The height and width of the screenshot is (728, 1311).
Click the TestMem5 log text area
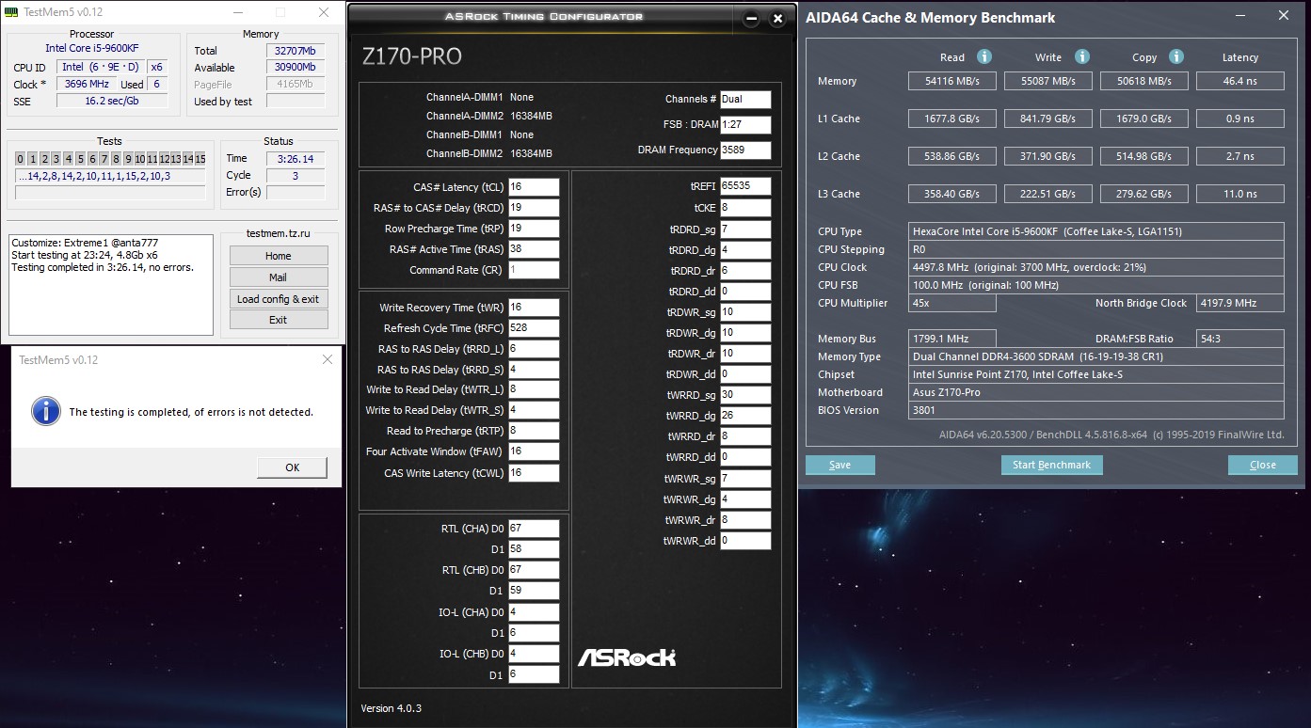coord(112,285)
